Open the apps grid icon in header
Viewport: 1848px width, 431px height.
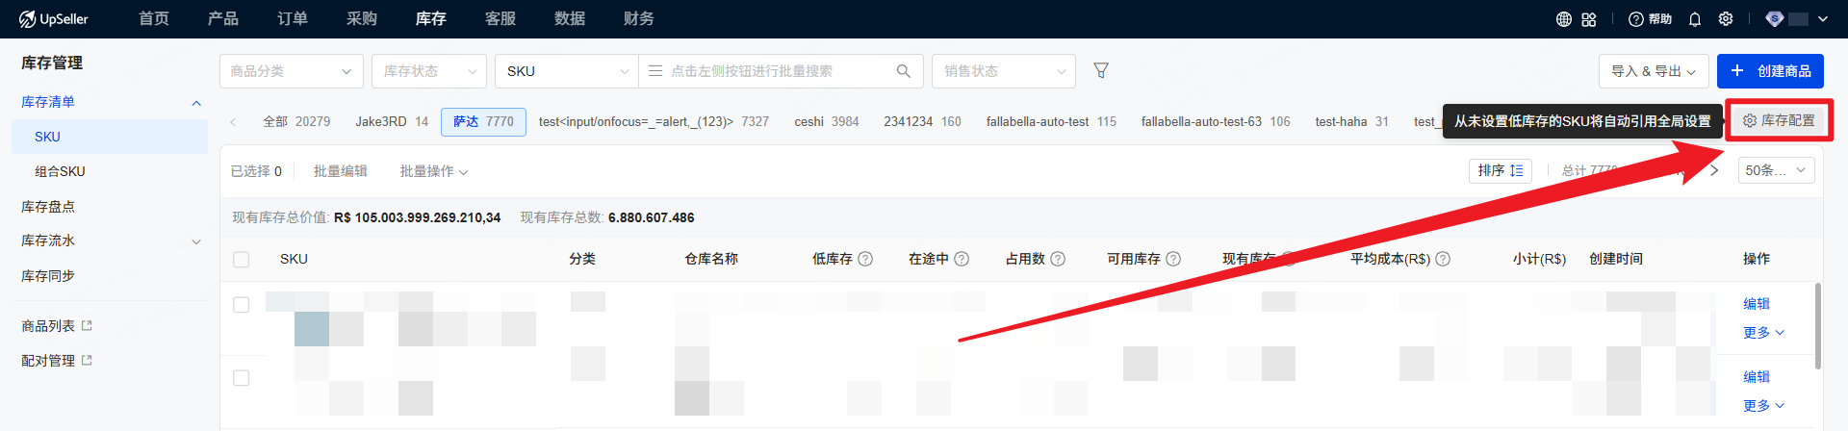pos(1589,19)
